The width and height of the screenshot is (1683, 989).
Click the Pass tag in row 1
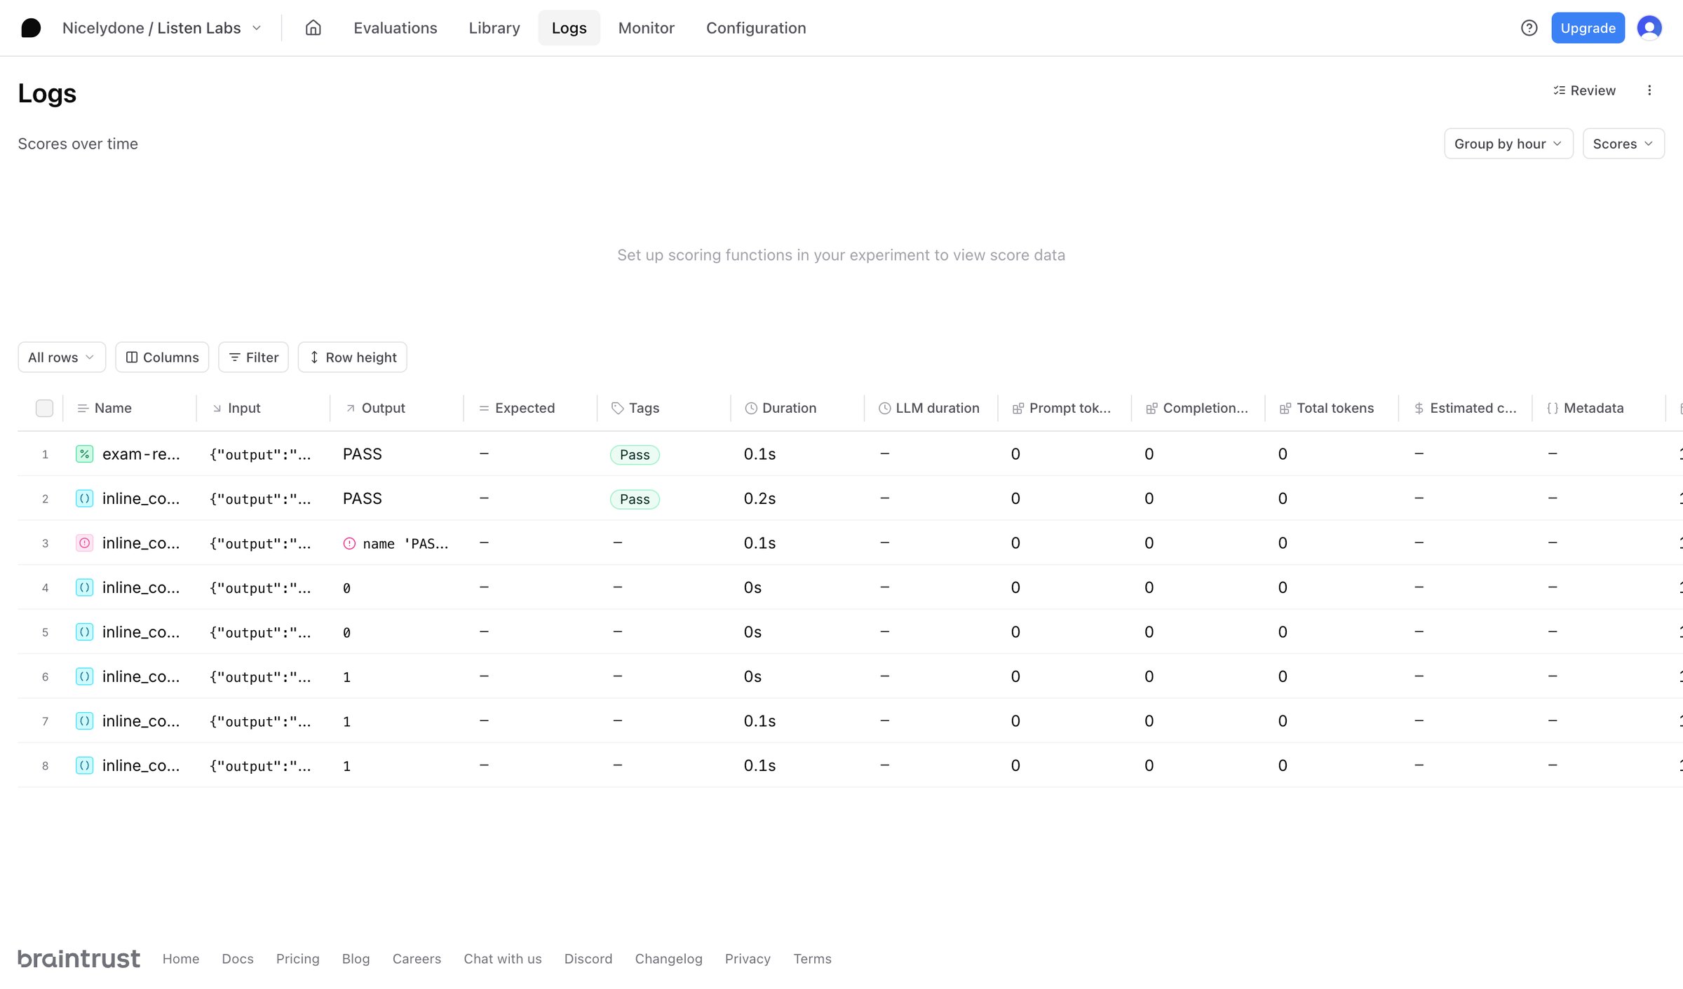[635, 455]
